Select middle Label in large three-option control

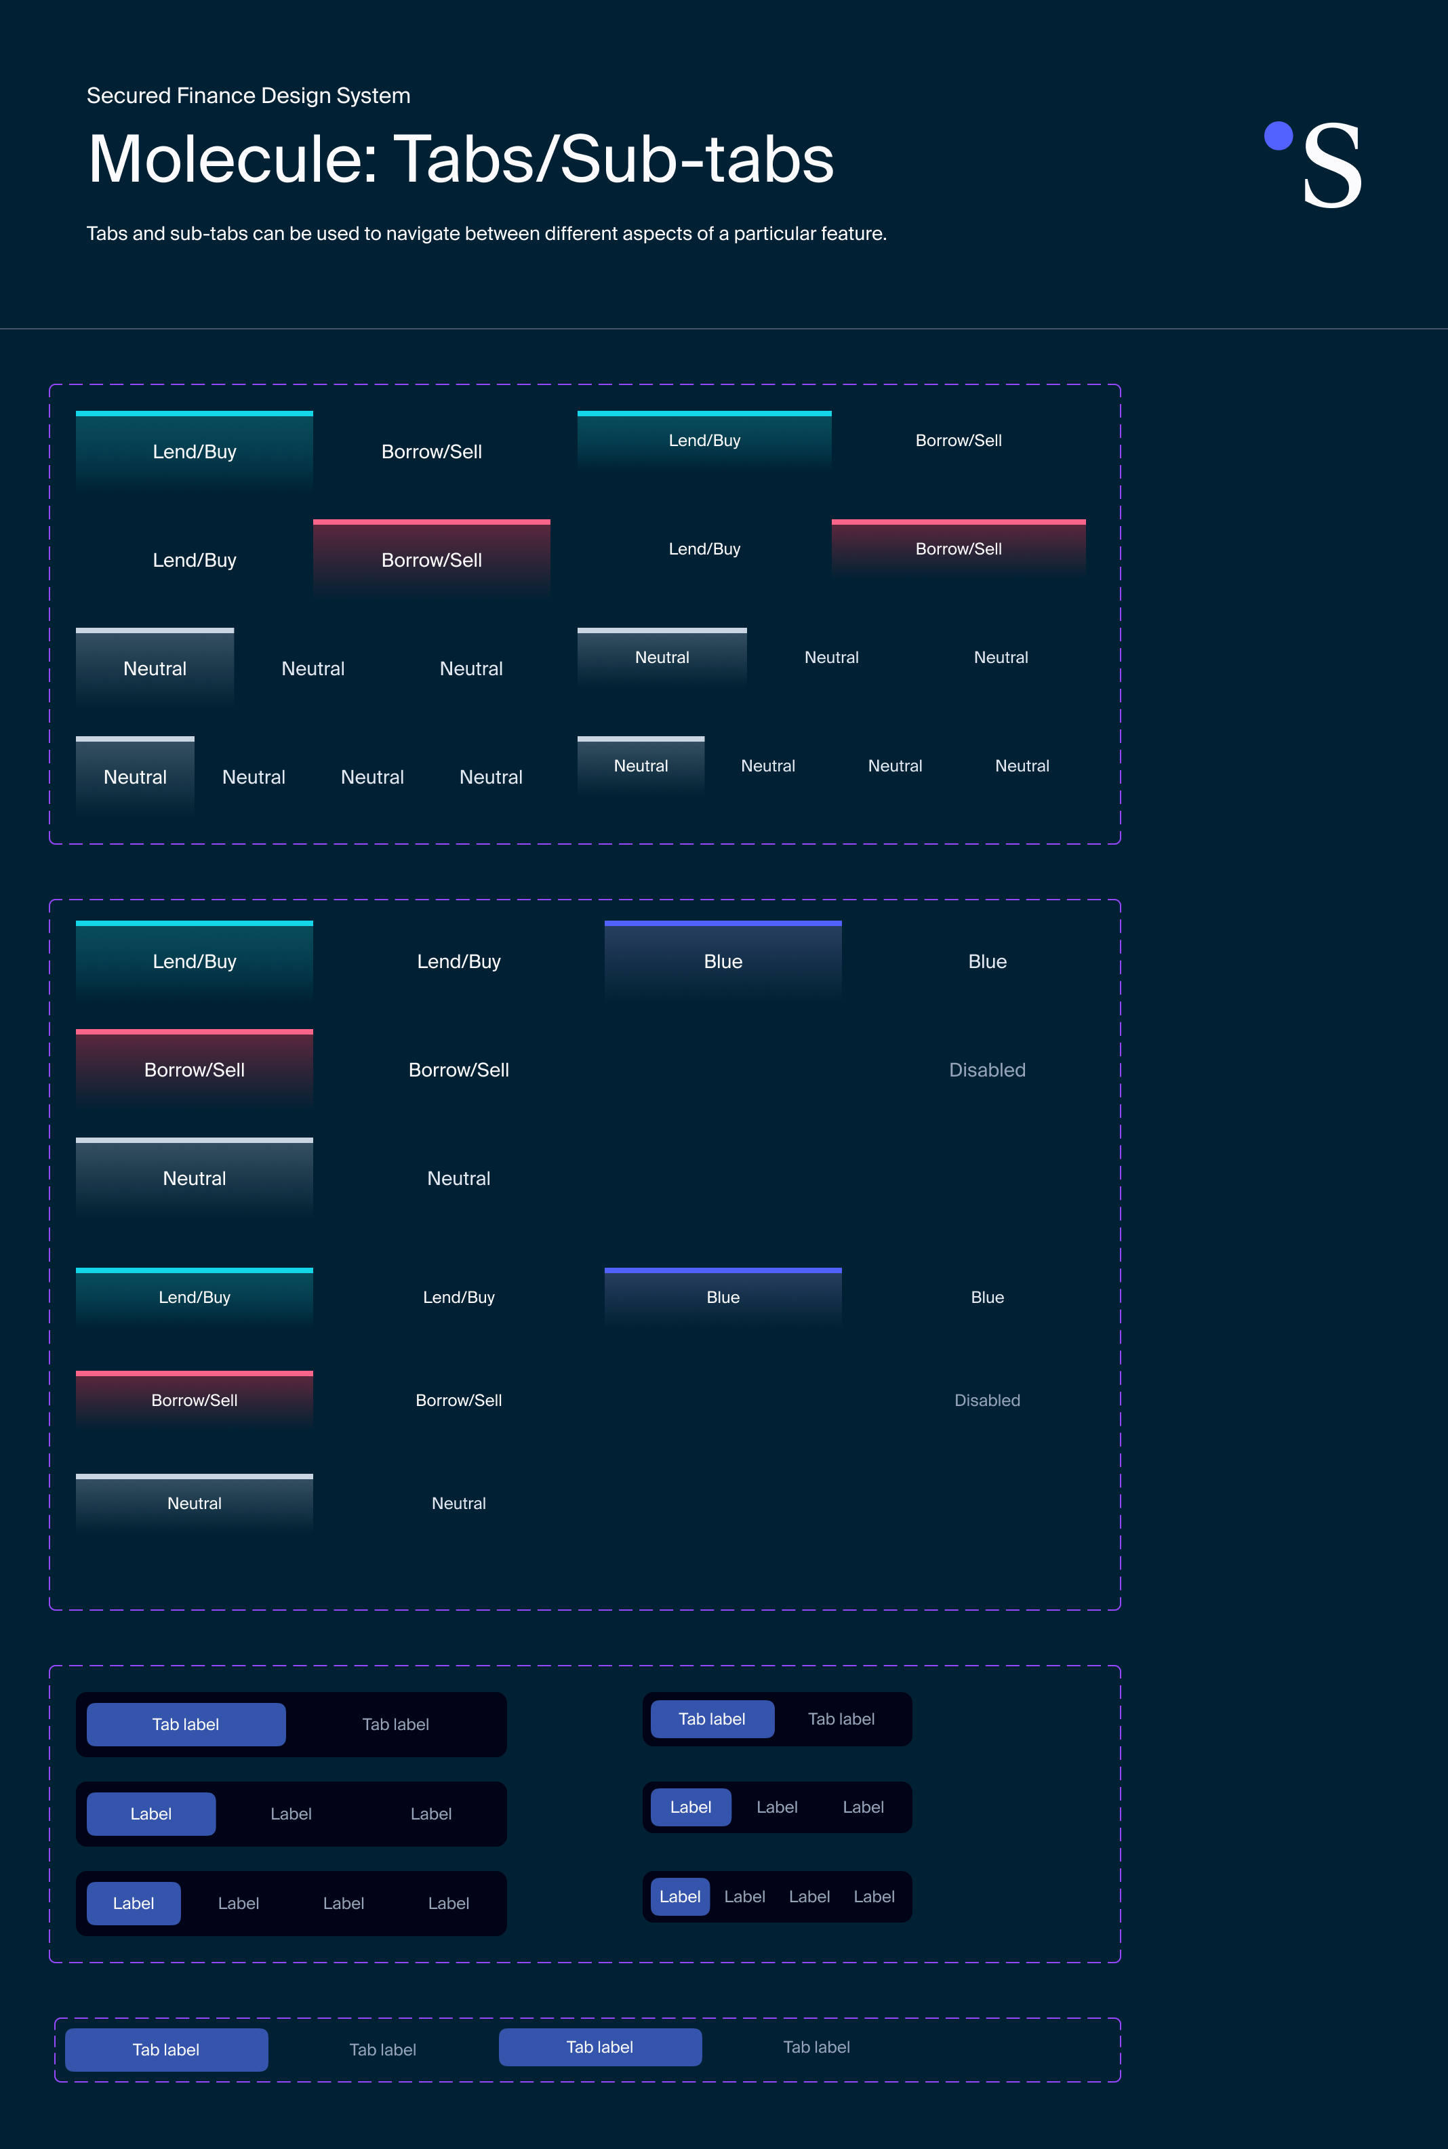click(x=291, y=1813)
